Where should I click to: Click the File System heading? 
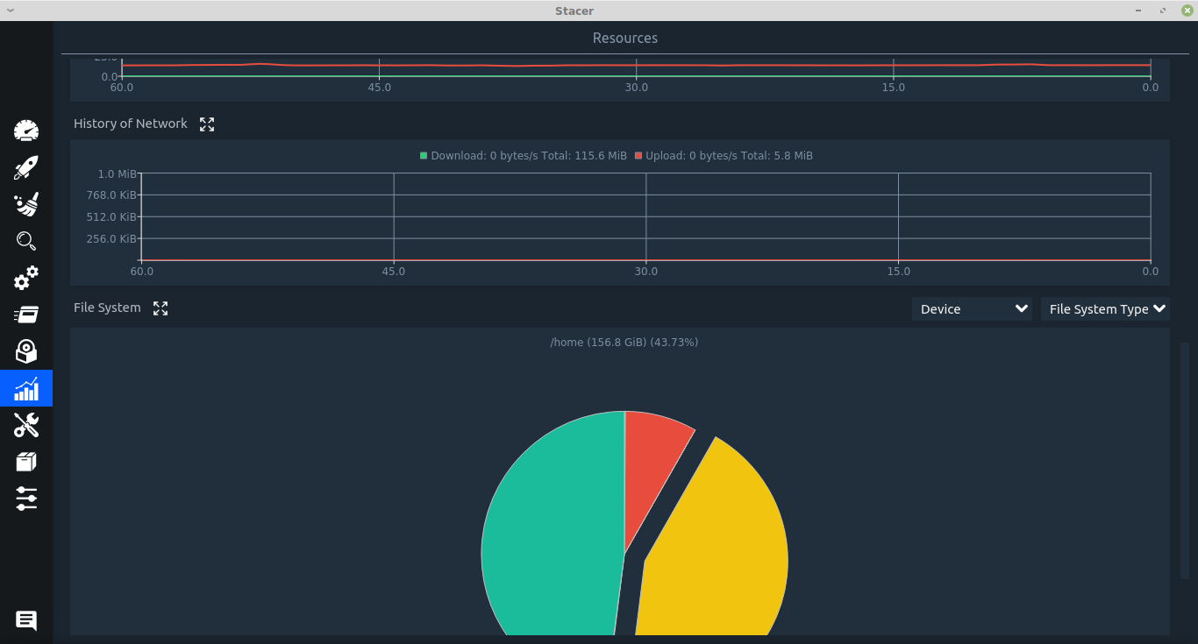tap(107, 308)
